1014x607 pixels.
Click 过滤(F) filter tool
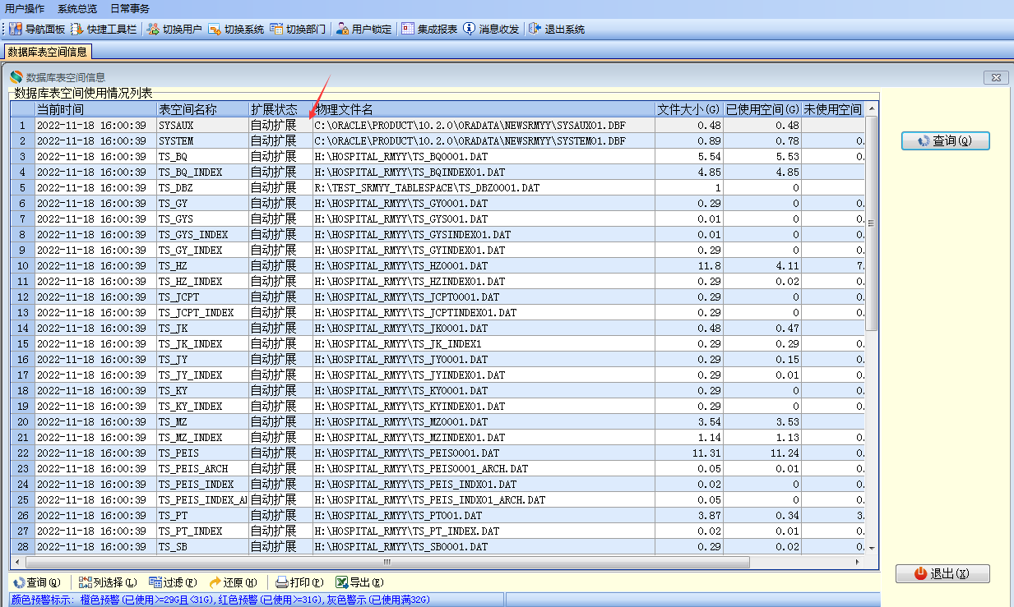coord(173,582)
